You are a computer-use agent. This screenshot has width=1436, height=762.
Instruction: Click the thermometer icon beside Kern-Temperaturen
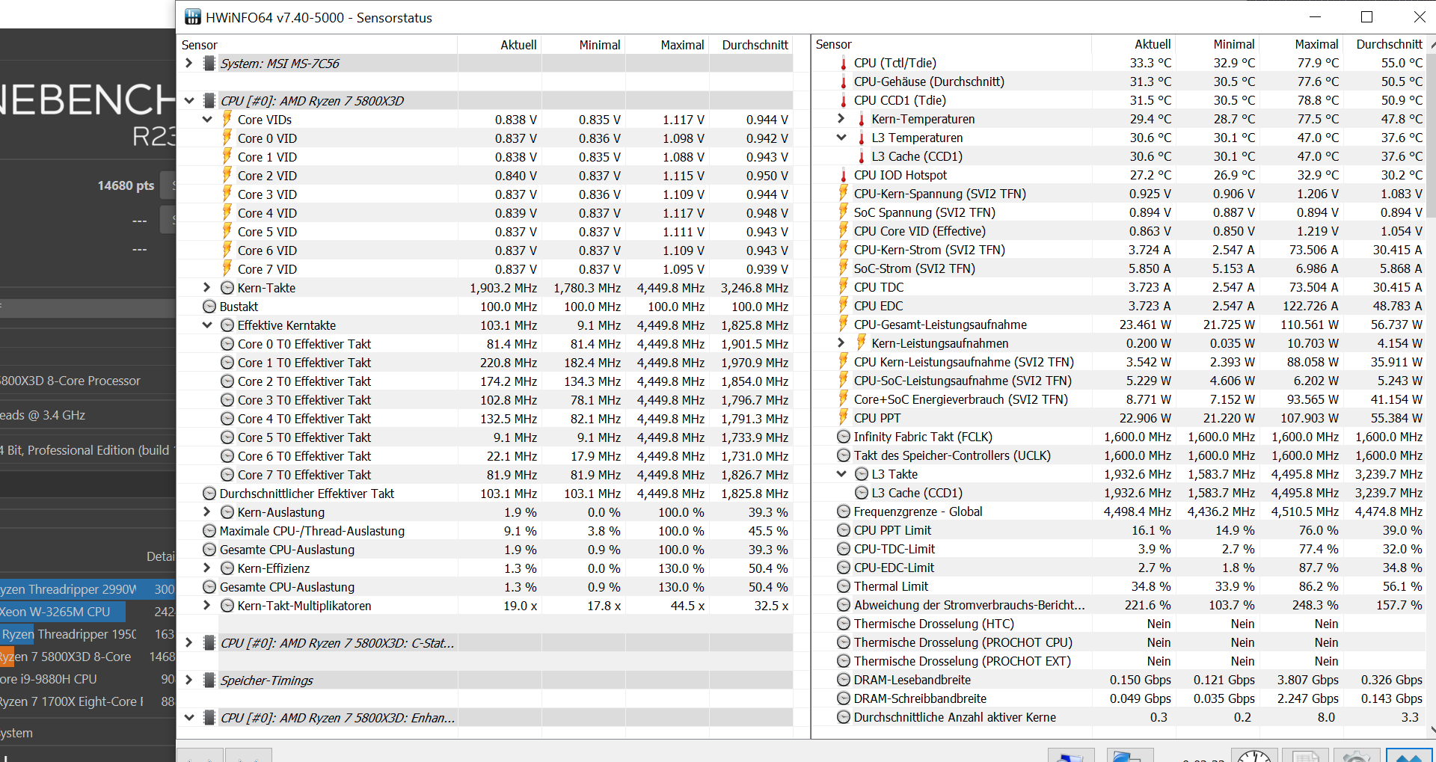862,119
